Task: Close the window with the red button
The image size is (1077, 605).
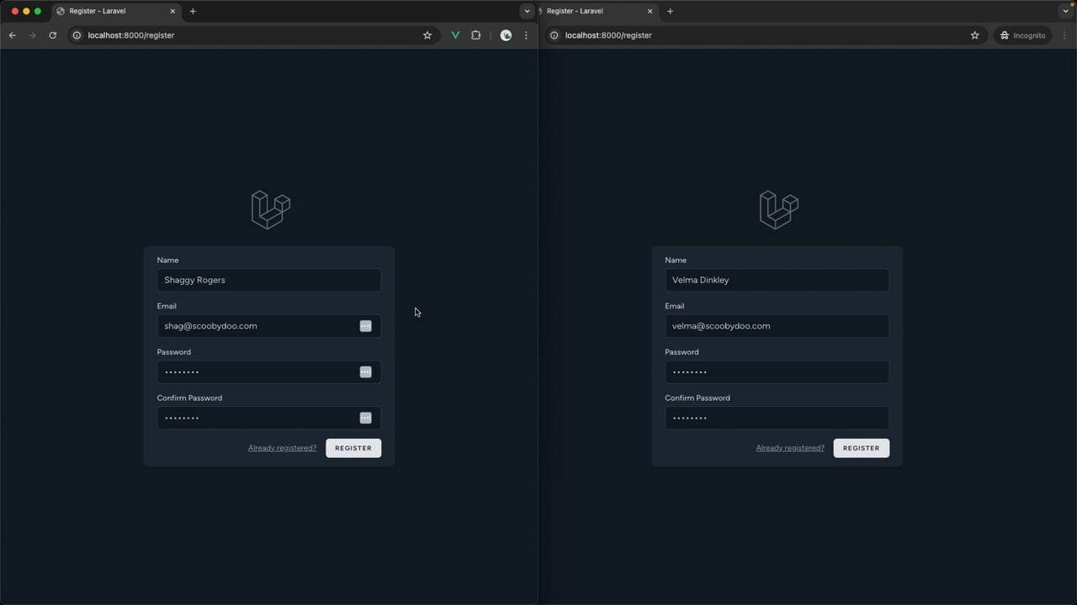Action: (x=14, y=11)
